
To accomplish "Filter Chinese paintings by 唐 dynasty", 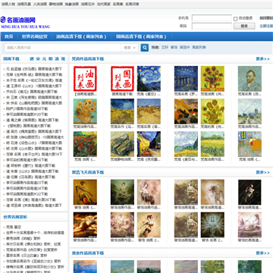I will pos(32,59).
